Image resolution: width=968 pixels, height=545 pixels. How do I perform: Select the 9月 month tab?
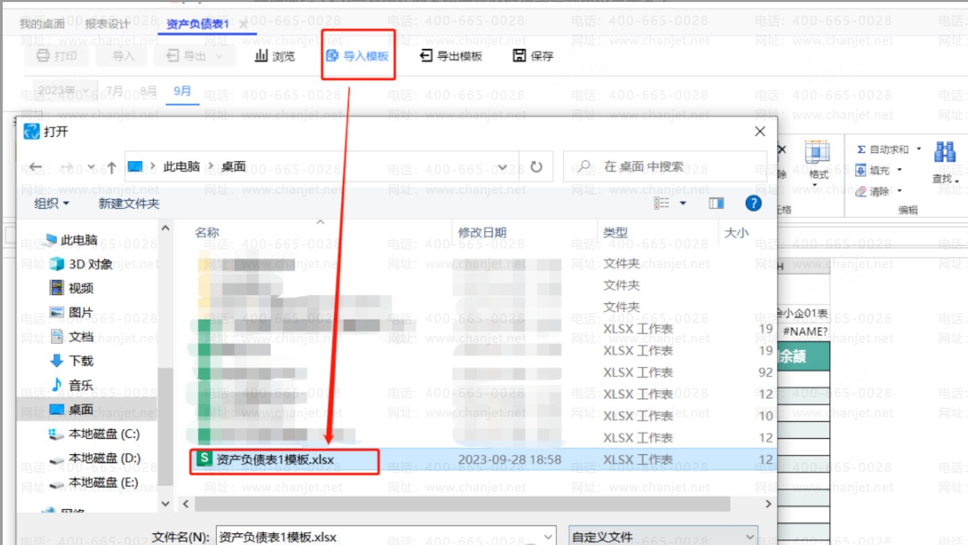point(182,90)
